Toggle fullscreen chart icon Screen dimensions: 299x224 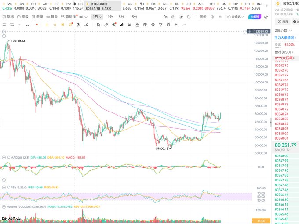coord(220,17)
